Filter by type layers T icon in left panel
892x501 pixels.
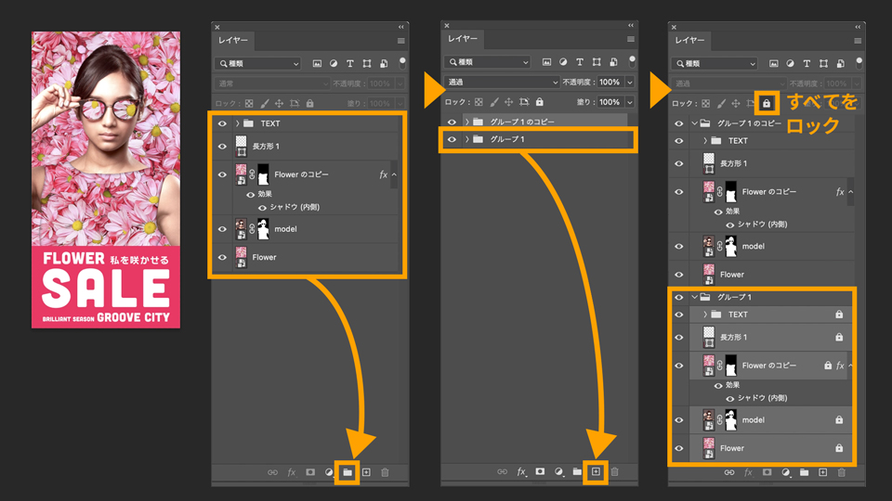click(x=350, y=64)
